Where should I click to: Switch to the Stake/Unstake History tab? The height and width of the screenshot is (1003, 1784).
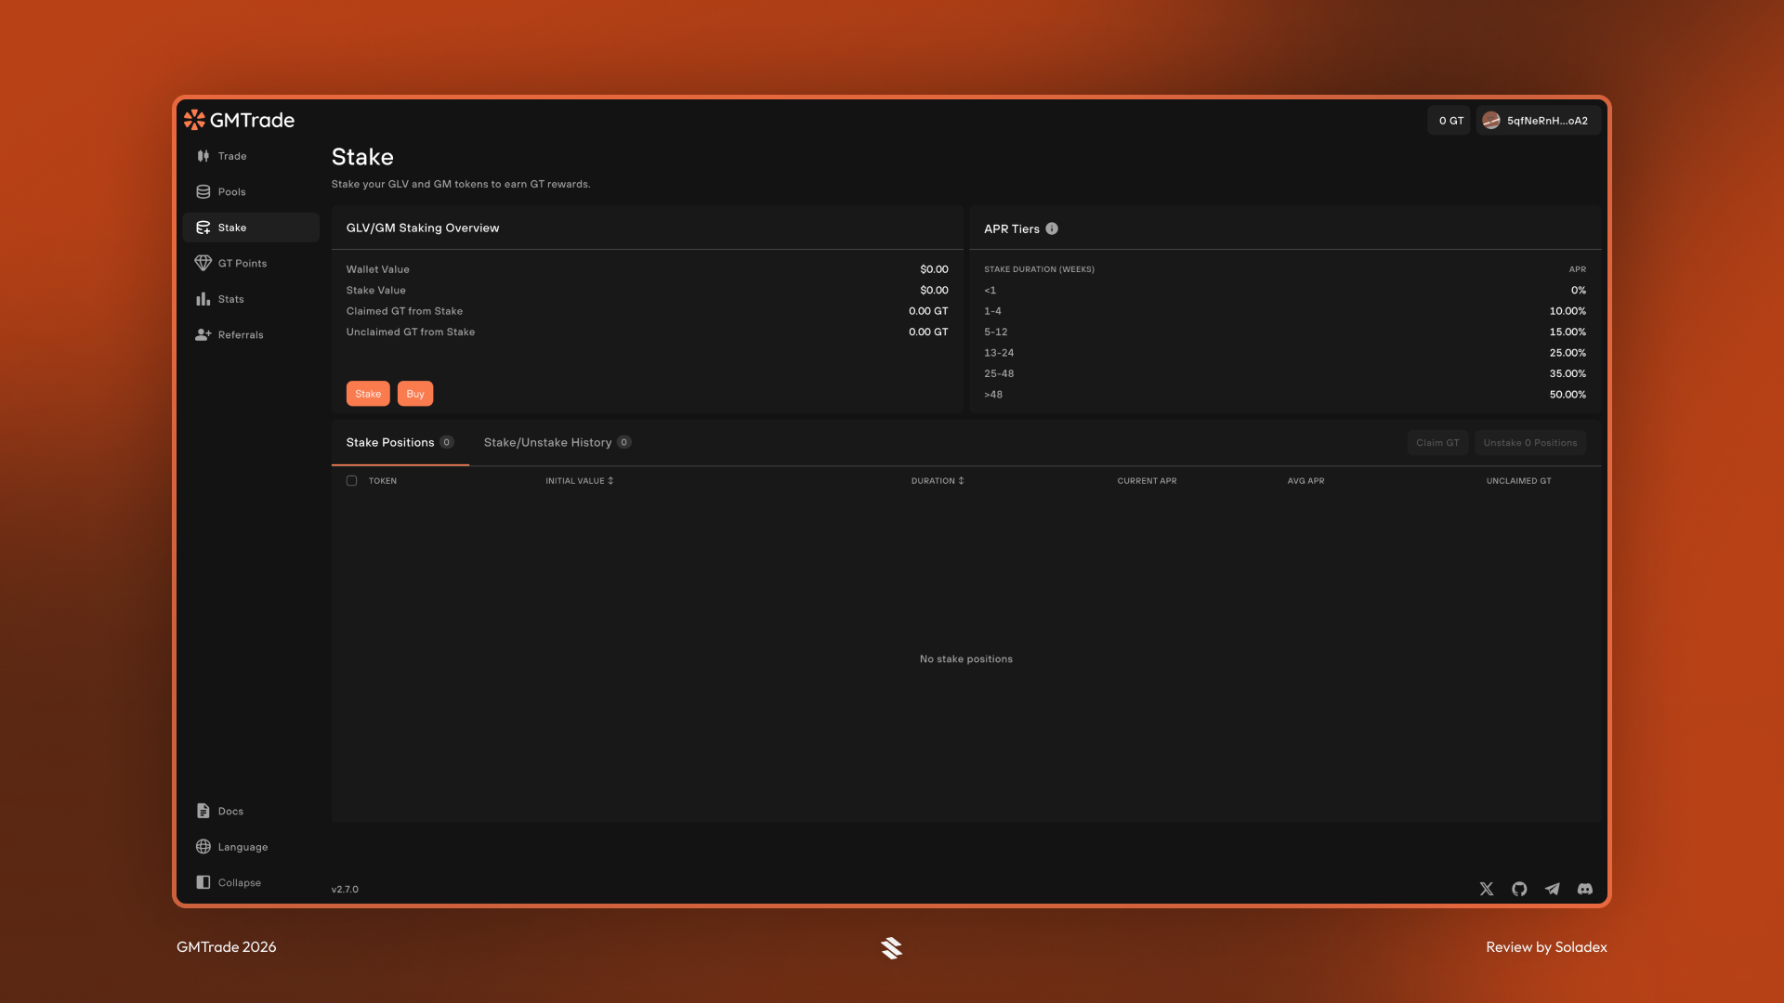(x=557, y=442)
